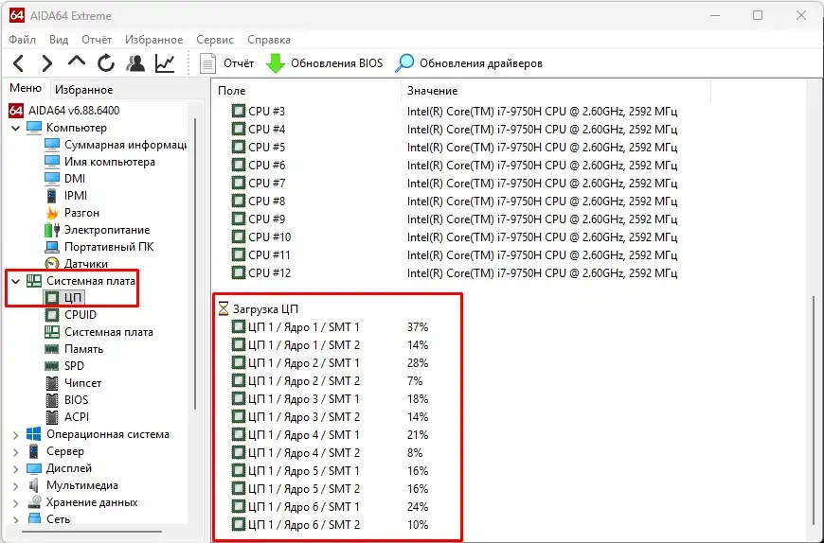The width and height of the screenshot is (824, 543).
Task: Go forward with the right arrow toolbar icon
Action: pyautogui.click(x=46, y=63)
